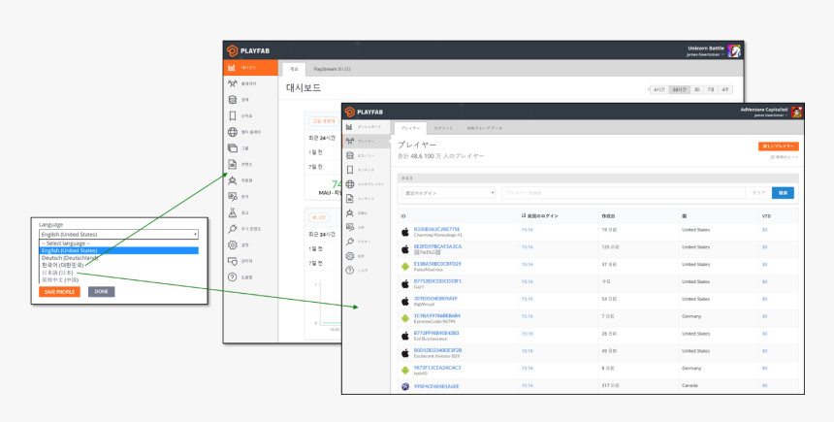This screenshot has width=834, height=422.
Task: Open Automation icon in Japanese window sidebar
Action: tap(349, 212)
